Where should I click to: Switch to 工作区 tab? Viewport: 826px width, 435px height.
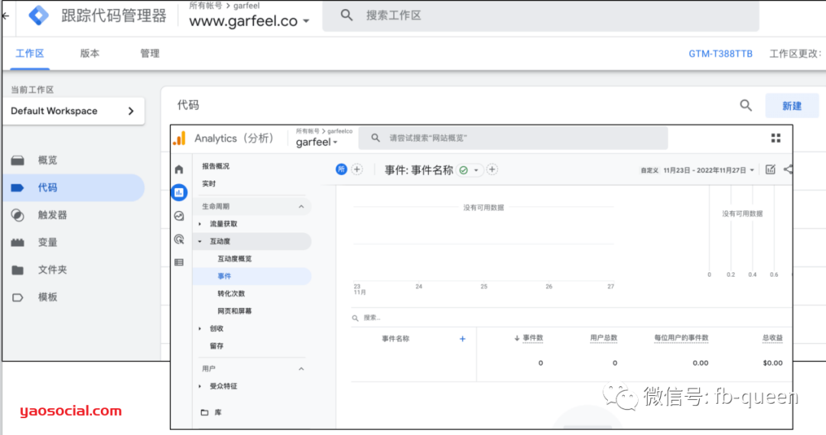pos(30,54)
